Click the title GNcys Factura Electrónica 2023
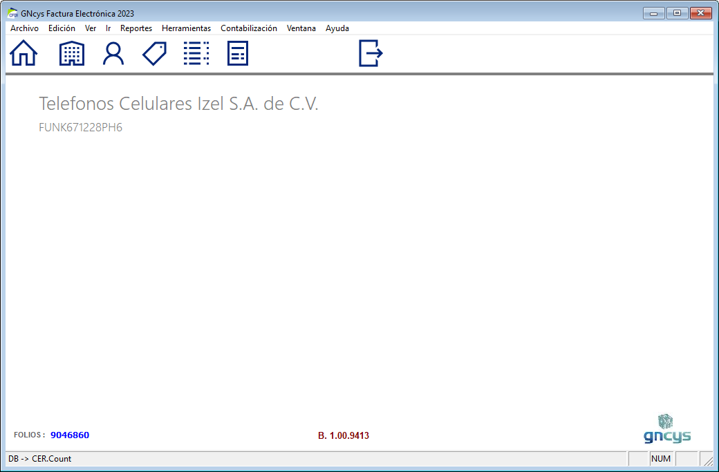Screen dimensions: 719x472 click(77, 14)
